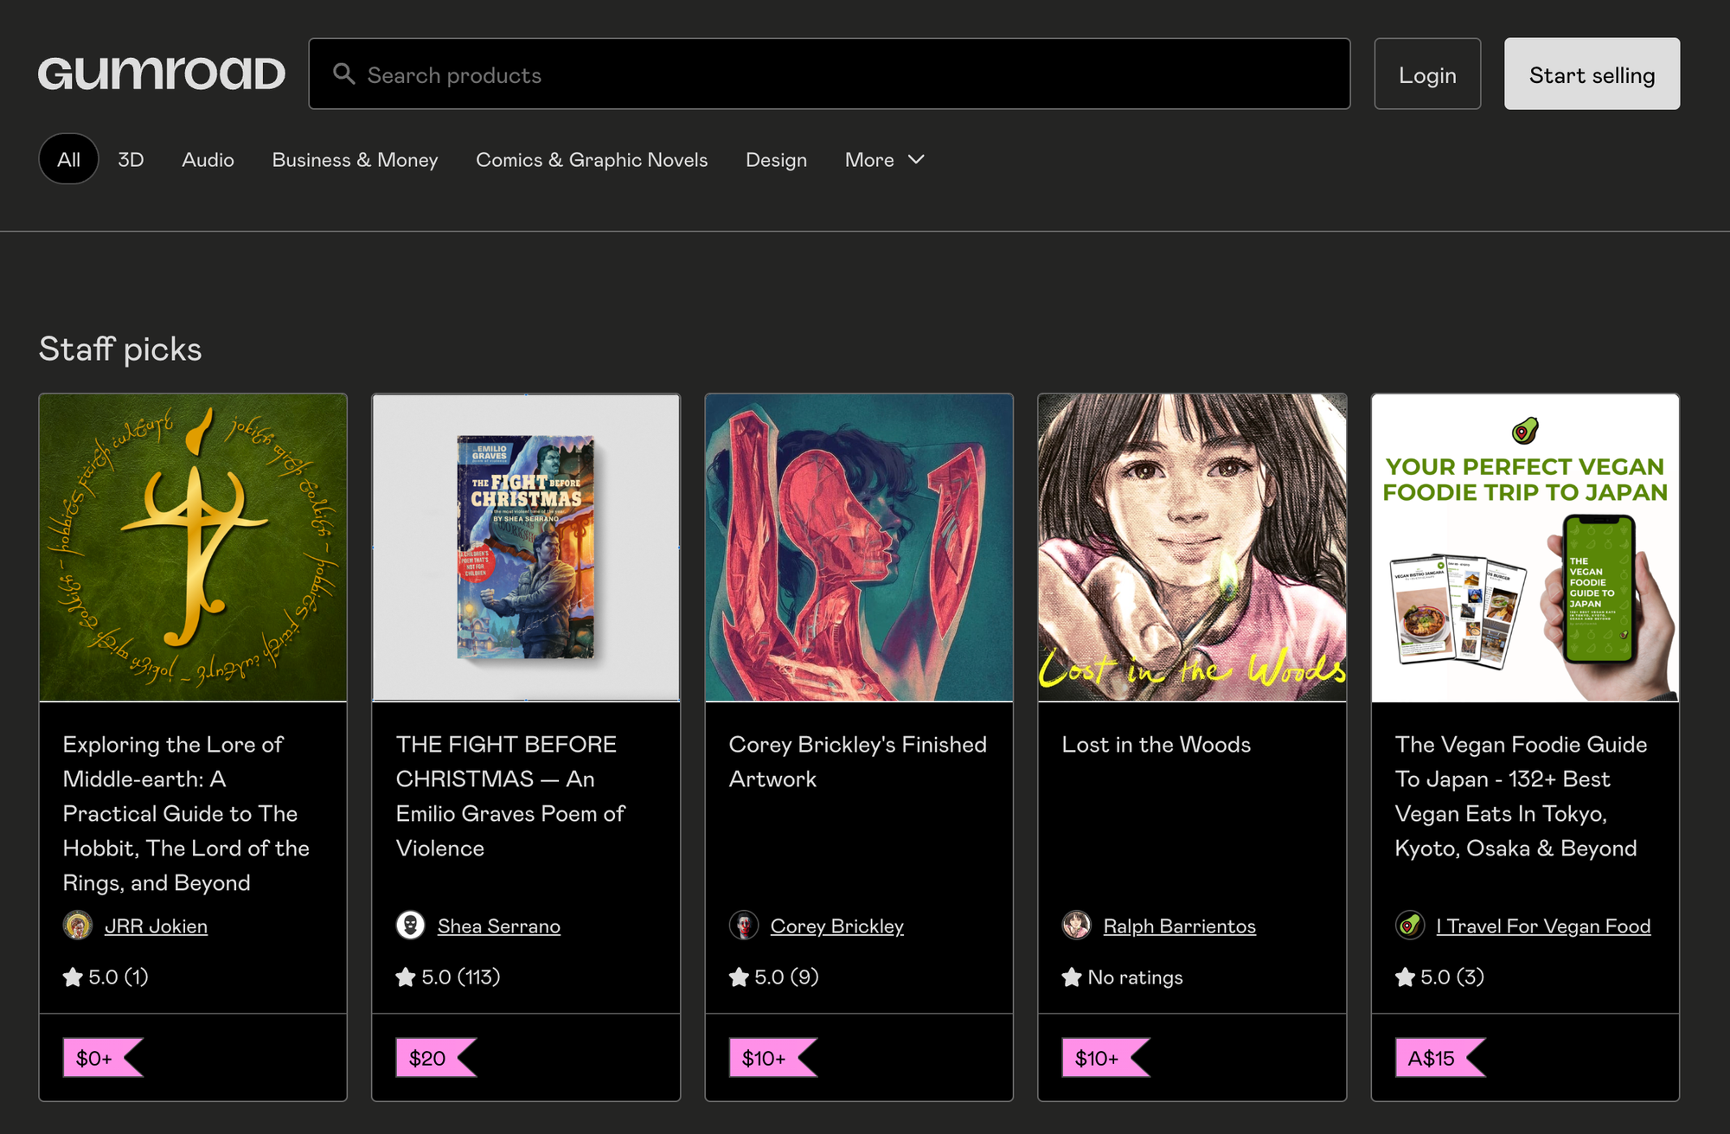Click the Gumroad logo
Screen dimensions: 1730x1134
(x=162, y=74)
